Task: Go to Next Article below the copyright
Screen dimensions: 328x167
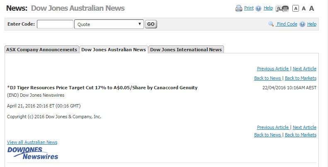Action: [x=304, y=127]
